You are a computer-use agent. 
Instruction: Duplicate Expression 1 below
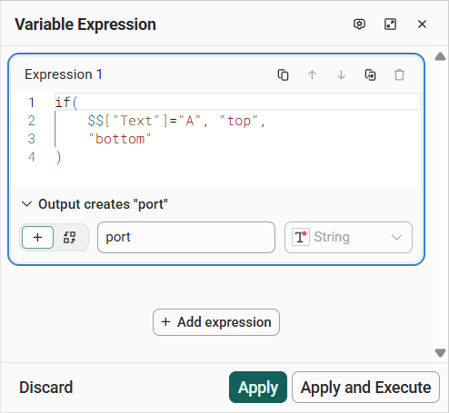pos(370,74)
